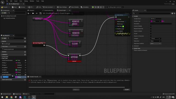Add new variable with plus icon
176x99 pixels.
point(25,54)
